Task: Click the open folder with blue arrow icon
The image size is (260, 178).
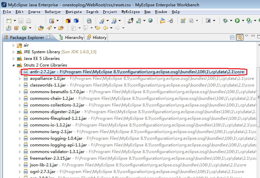Action: (x=163, y=21)
